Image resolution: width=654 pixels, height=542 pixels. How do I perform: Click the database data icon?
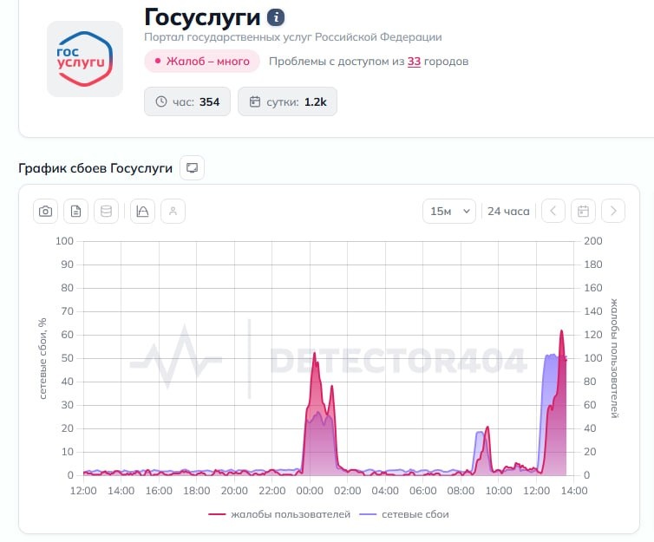(107, 212)
